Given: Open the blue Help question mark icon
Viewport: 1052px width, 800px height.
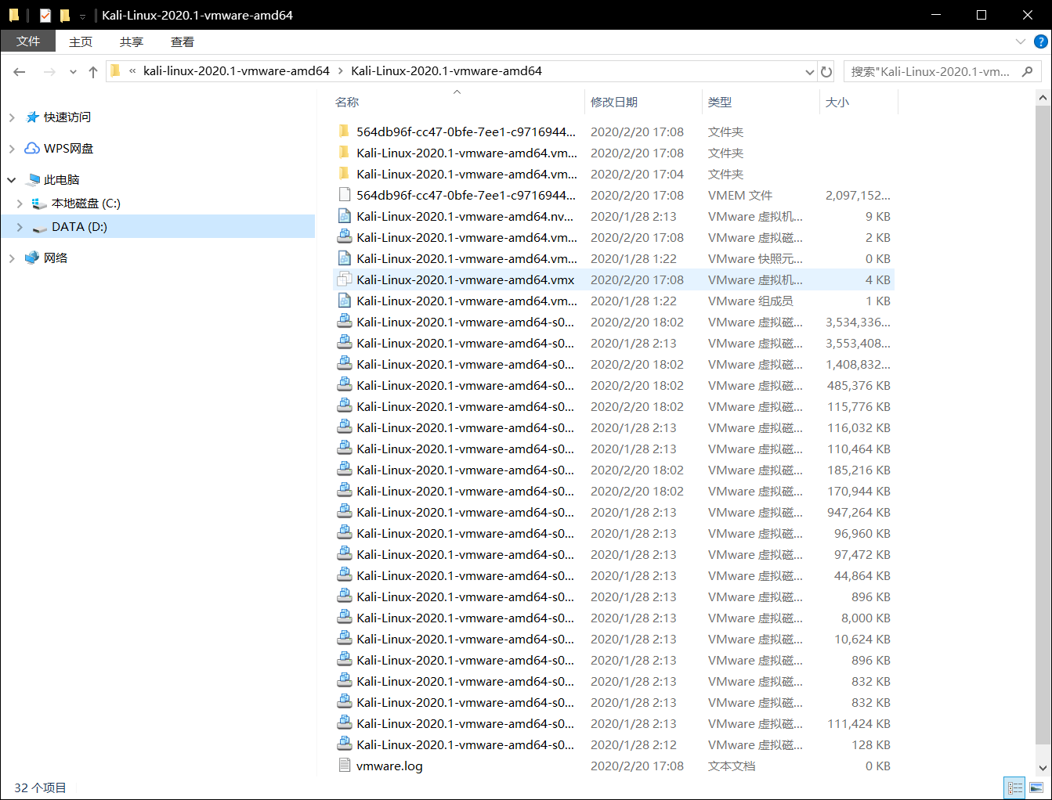Looking at the screenshot, I should [x=1041, y=41].
